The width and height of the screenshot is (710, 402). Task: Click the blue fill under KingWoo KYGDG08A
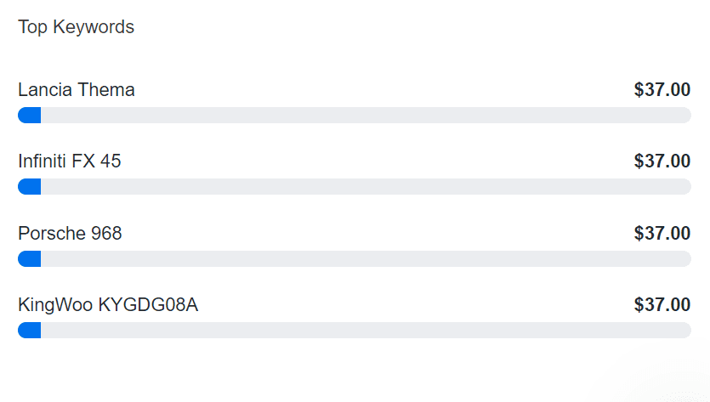pyautogui.click(x=30, y=331)
